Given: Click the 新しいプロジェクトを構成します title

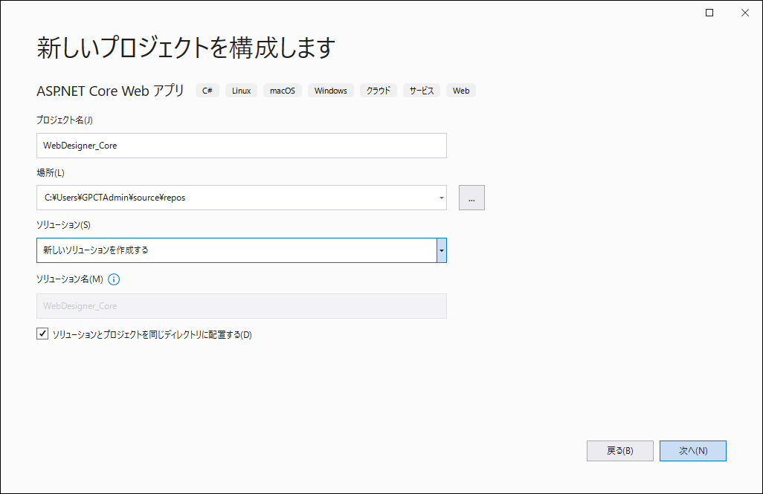Looking at the screenshot, I should pyautogui.click(x=187, y=48).
